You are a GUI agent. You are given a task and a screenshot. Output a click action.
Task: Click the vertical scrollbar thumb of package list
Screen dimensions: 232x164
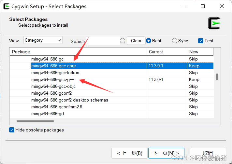coord(217,77)
